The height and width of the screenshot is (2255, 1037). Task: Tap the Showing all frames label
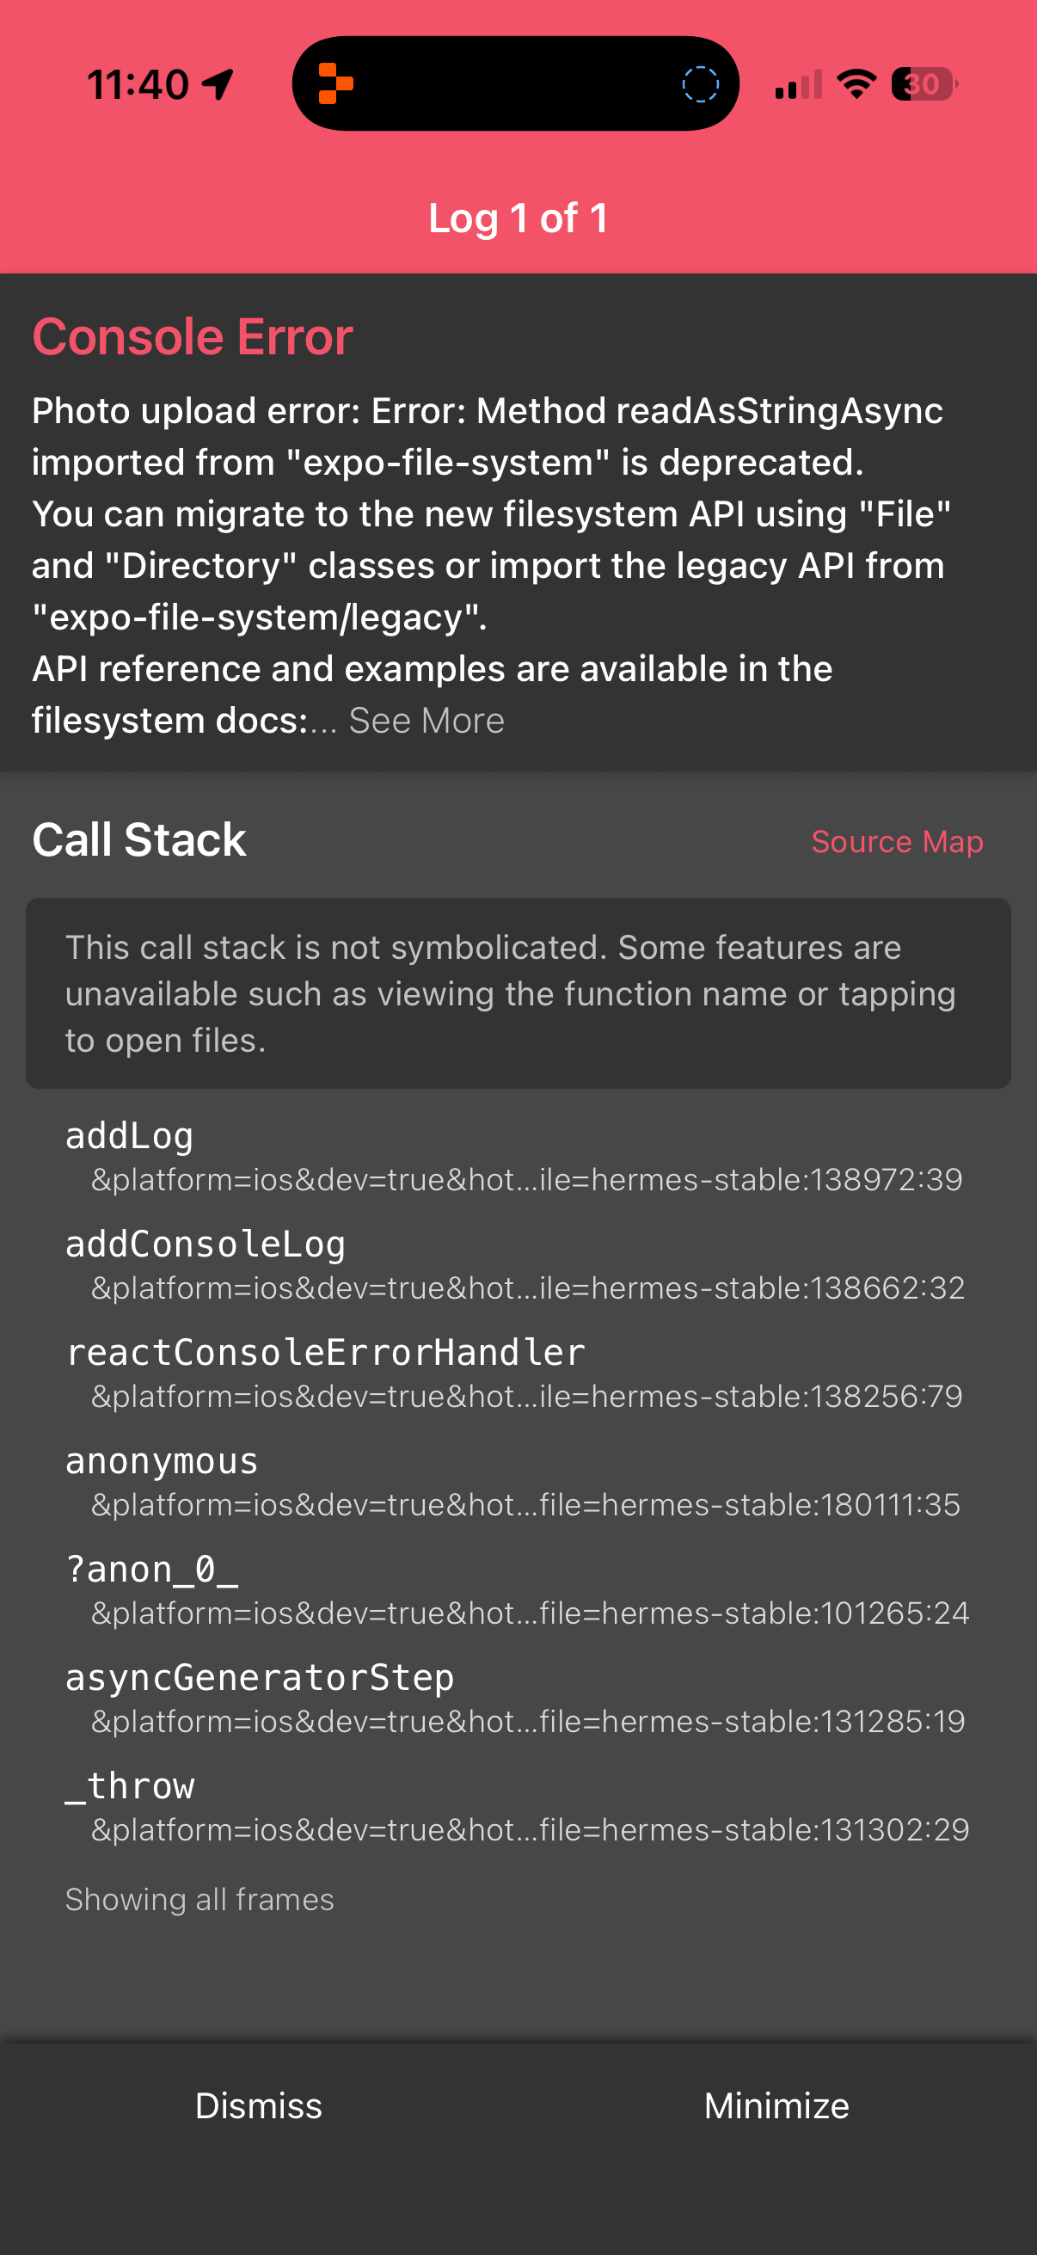[x=199, y=1900]
